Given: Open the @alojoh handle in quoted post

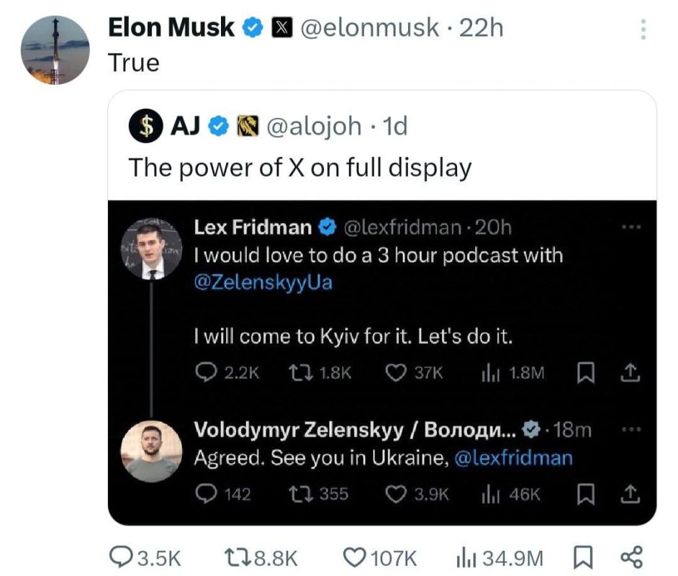Looking at the screenshot, I should pyautogui.click(x=315, y=126).
